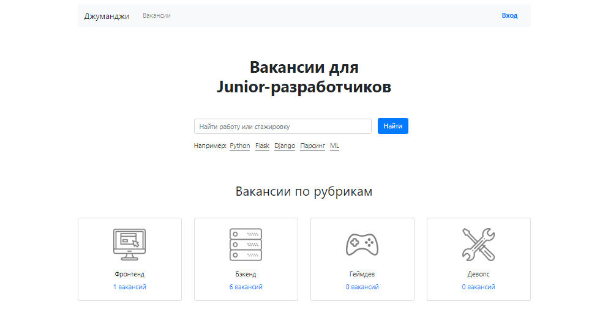
Task: Go to the Джуманджи home brand link
Action: 107,16
